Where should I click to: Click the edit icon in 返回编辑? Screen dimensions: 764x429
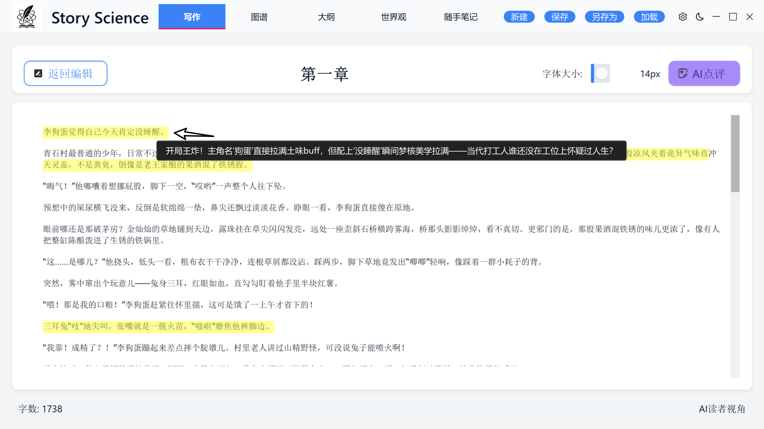pos(38,74)
